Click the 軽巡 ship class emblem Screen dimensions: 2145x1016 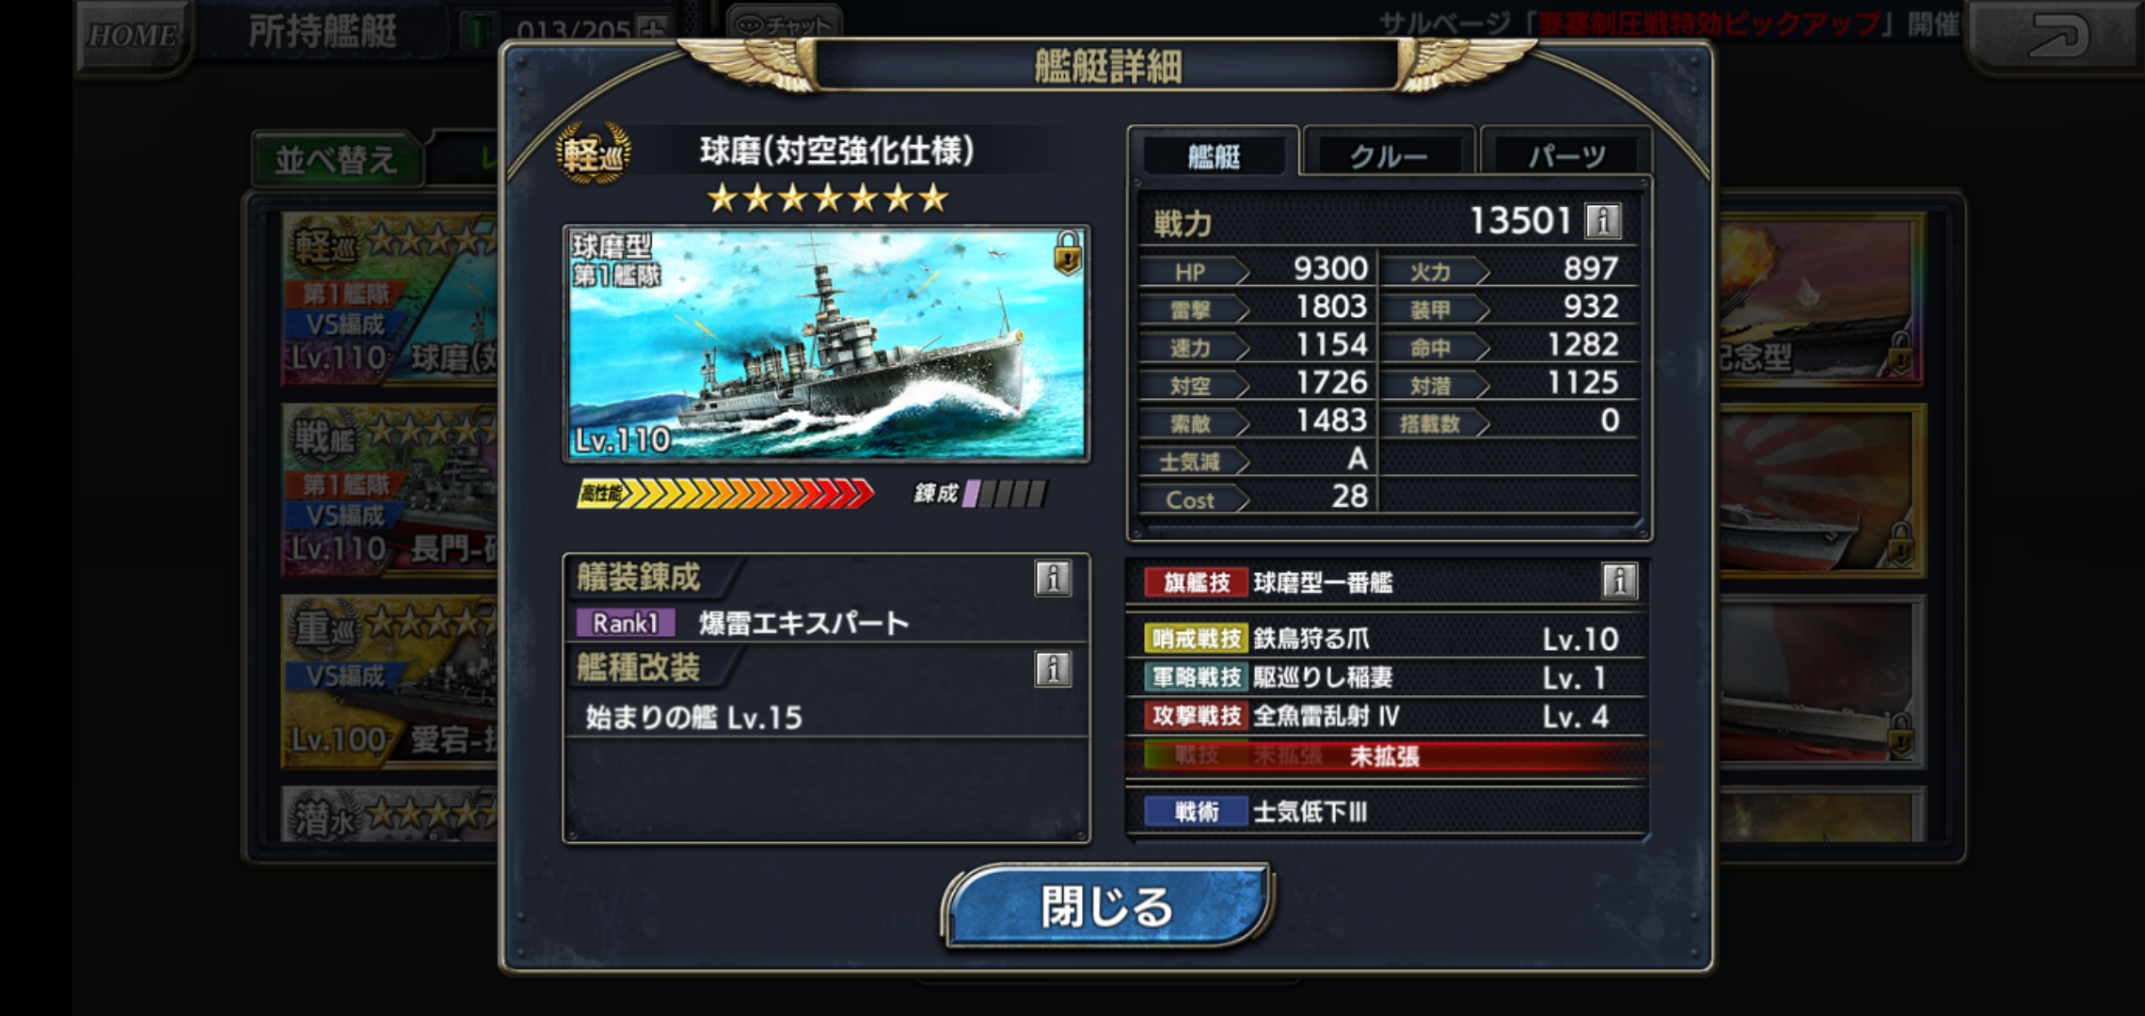coord(593,152)
